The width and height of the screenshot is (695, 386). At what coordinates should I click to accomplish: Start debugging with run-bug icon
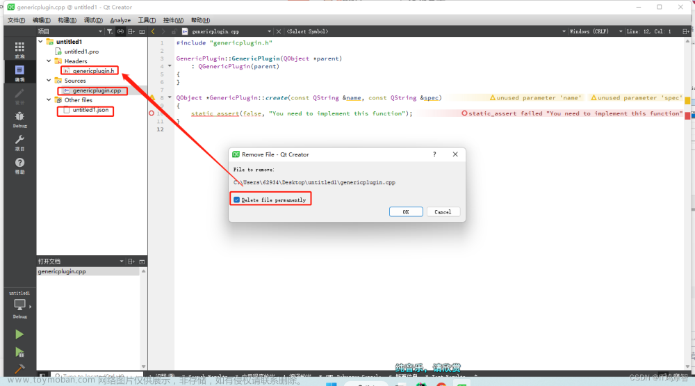point(19,353)
